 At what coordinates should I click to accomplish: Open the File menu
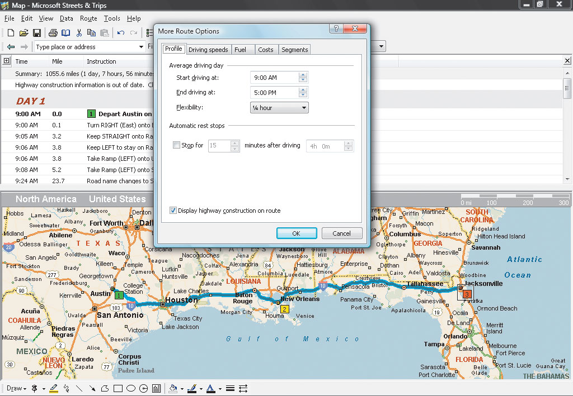(9, 18)
